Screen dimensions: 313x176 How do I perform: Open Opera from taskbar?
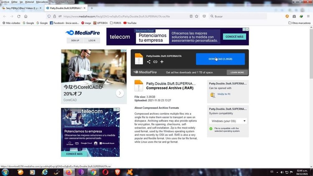106,172
